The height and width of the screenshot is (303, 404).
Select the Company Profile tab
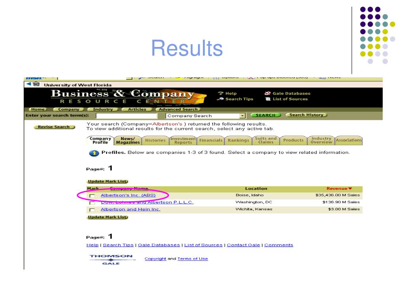pos(100,140)
